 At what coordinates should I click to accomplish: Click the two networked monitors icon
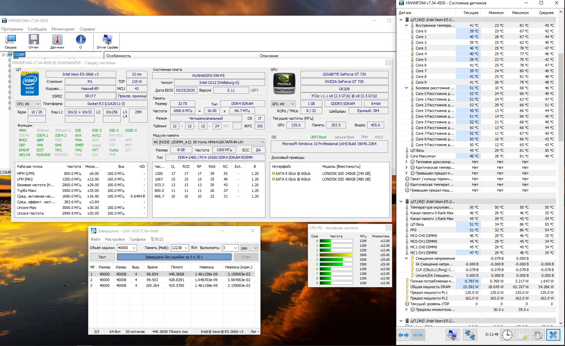(x=470, y=335)
